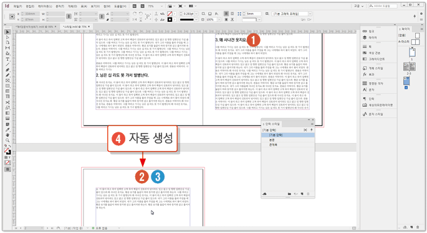The image size is (427, 233).
Task: Select the [기본 단락] style row
Action: click(x=287, y=135)
